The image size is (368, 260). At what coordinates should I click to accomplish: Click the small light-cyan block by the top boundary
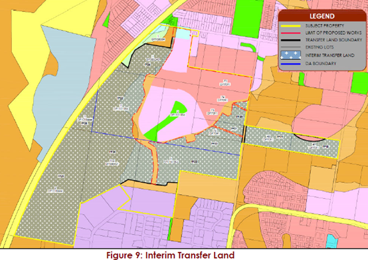pyautogui.click(x=183, y=35)
